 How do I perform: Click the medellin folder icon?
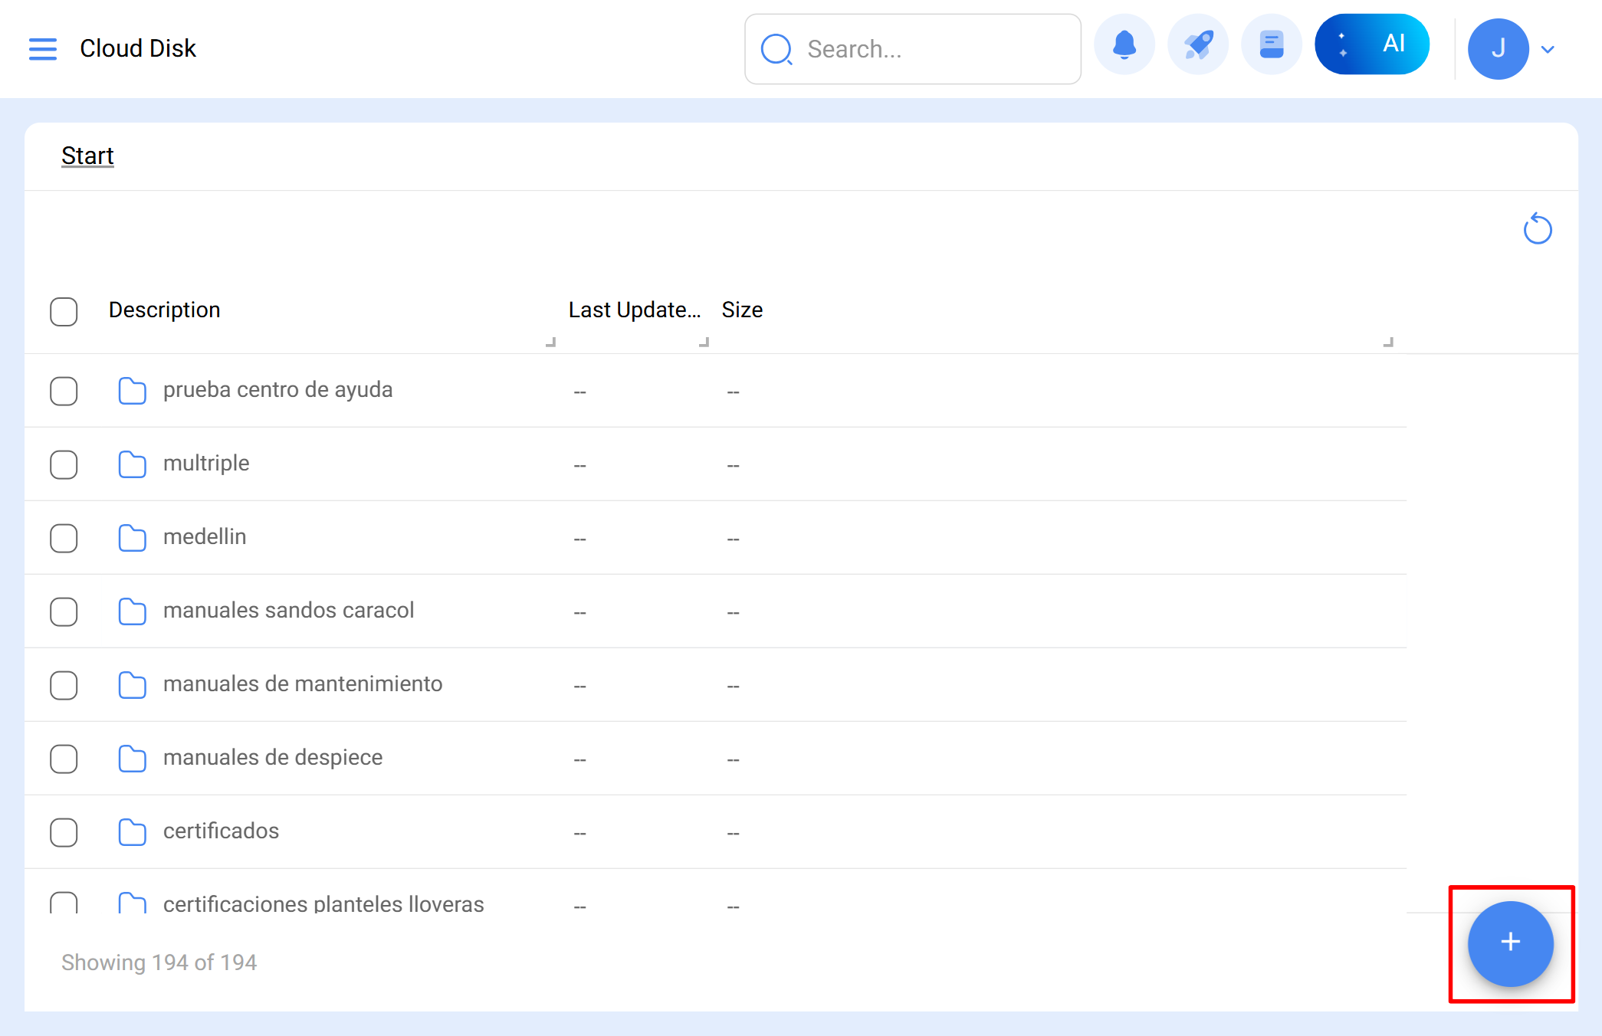[132, 537]
